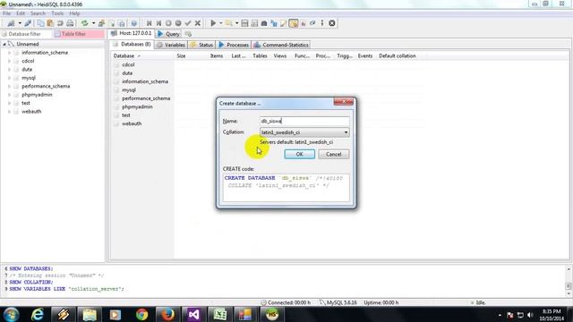Click the Paste toolbar icon
This screenshot has height=322, width=573.
point(50,23)
